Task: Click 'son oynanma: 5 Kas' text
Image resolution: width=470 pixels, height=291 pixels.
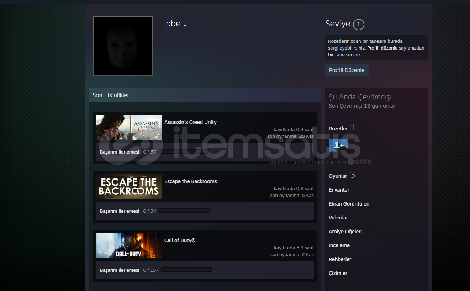Action: pos(292,196)
